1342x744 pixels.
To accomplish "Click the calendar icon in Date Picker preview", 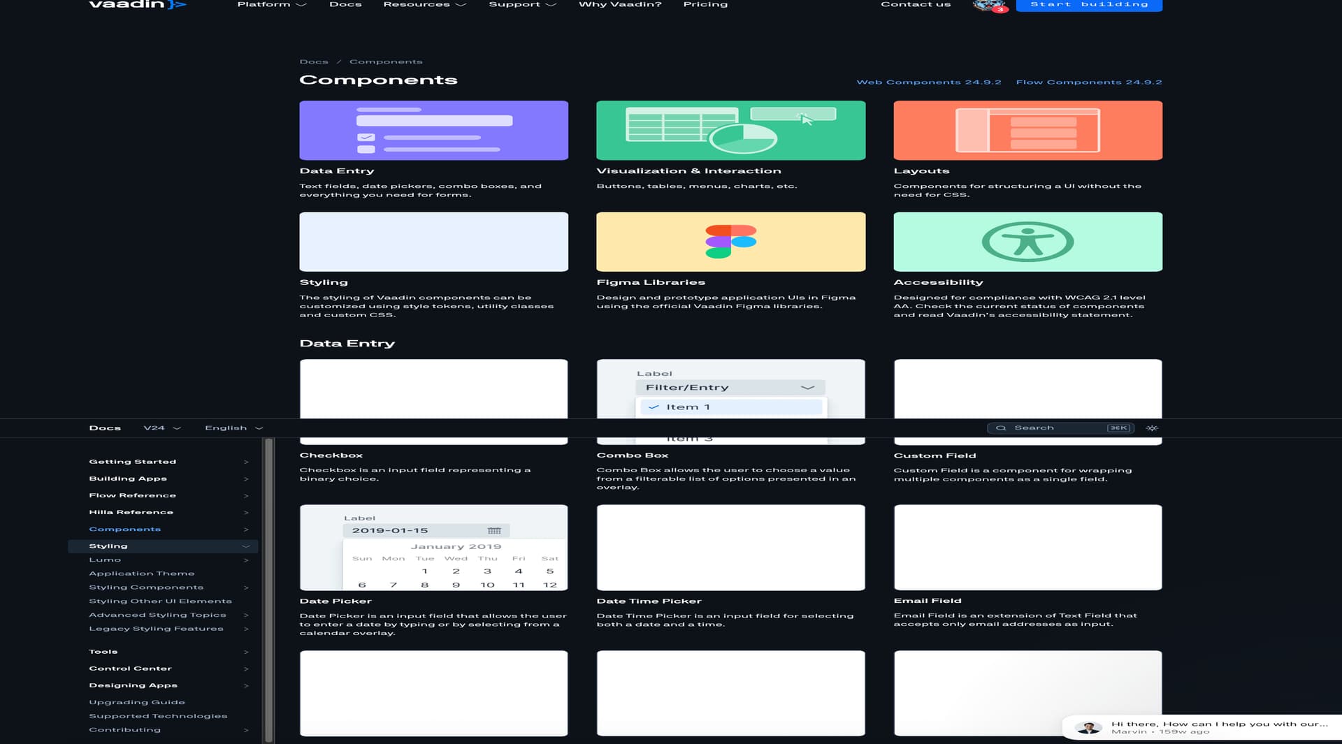I will click(494, 531).
